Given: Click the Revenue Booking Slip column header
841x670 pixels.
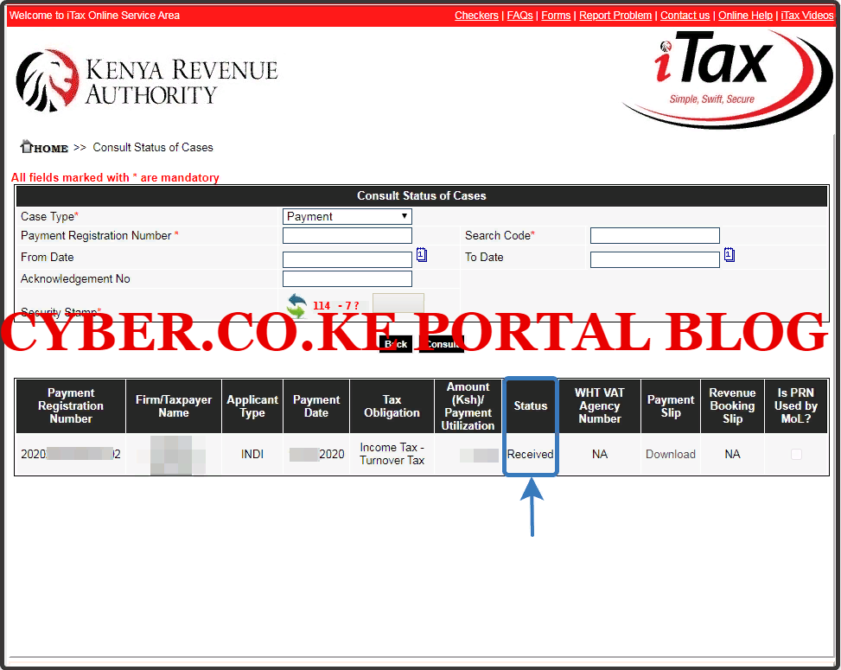Looking at the screenshot, I should (732, 406).
